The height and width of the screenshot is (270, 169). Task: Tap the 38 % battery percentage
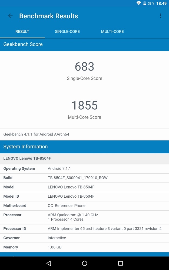point(151,4)
